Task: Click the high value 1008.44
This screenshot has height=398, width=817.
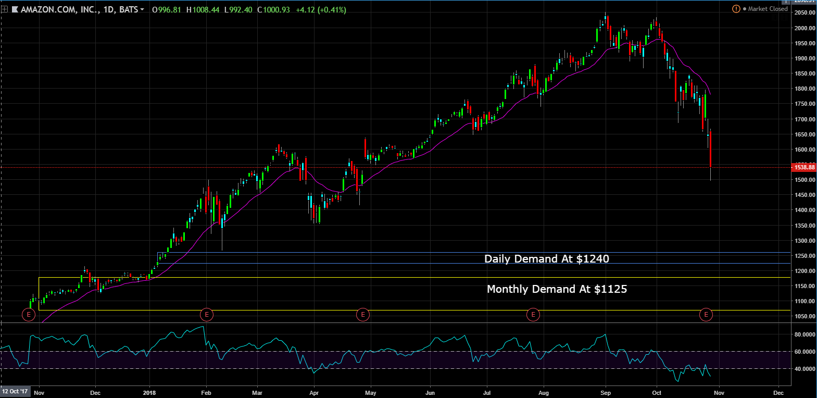Action: [x=206, y=10]
